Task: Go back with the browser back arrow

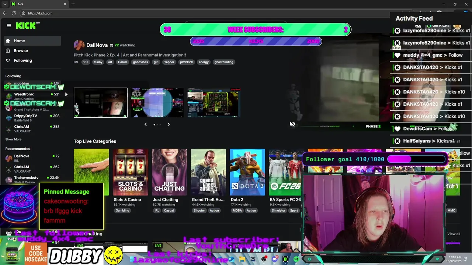Action: (x=5, y=13)
